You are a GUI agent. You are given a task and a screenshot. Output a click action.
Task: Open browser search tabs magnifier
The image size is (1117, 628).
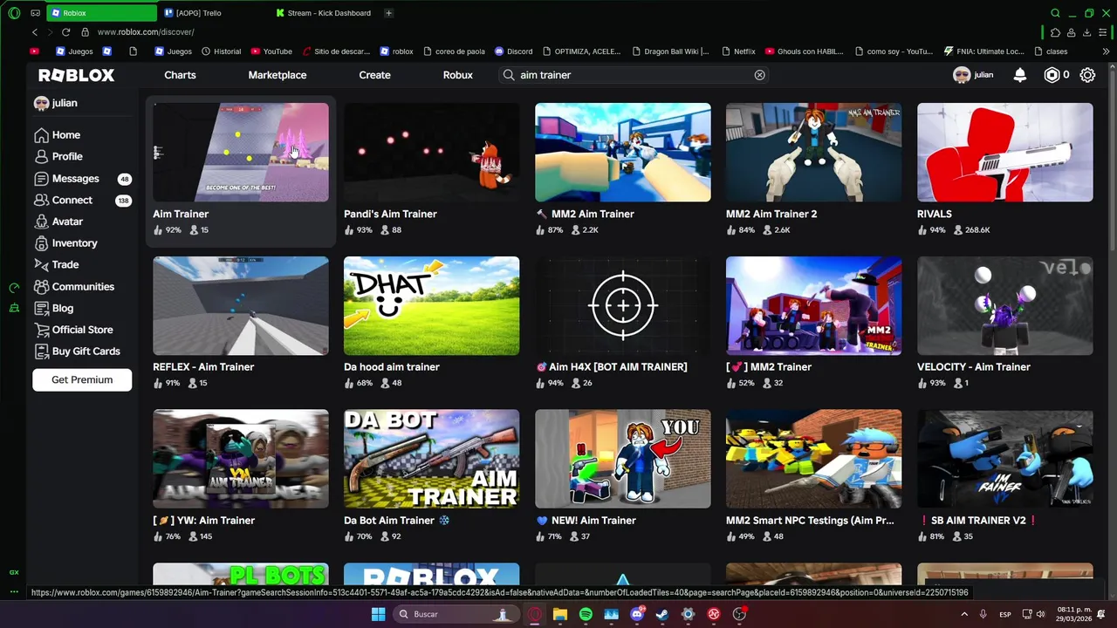pyautogui.click(x=1055, y=13)
